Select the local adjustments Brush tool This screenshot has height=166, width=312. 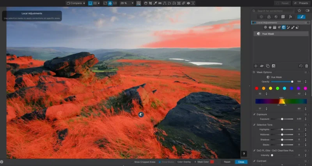pyautogui.click(x=293, y=27)
